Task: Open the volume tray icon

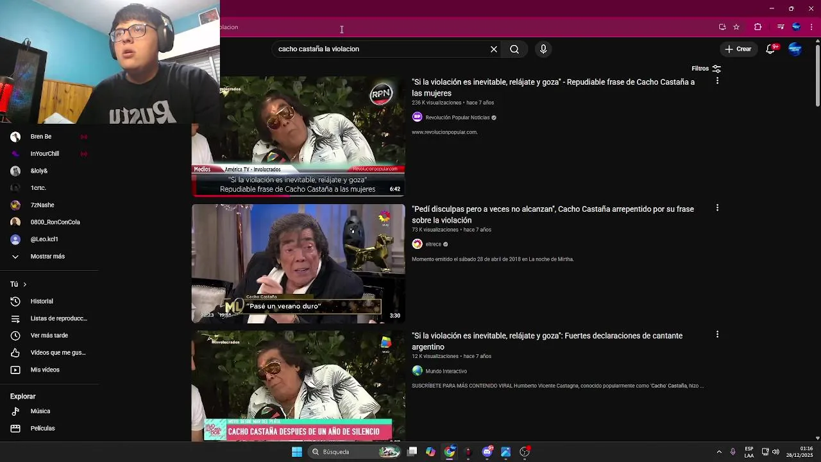Action: 775,452
